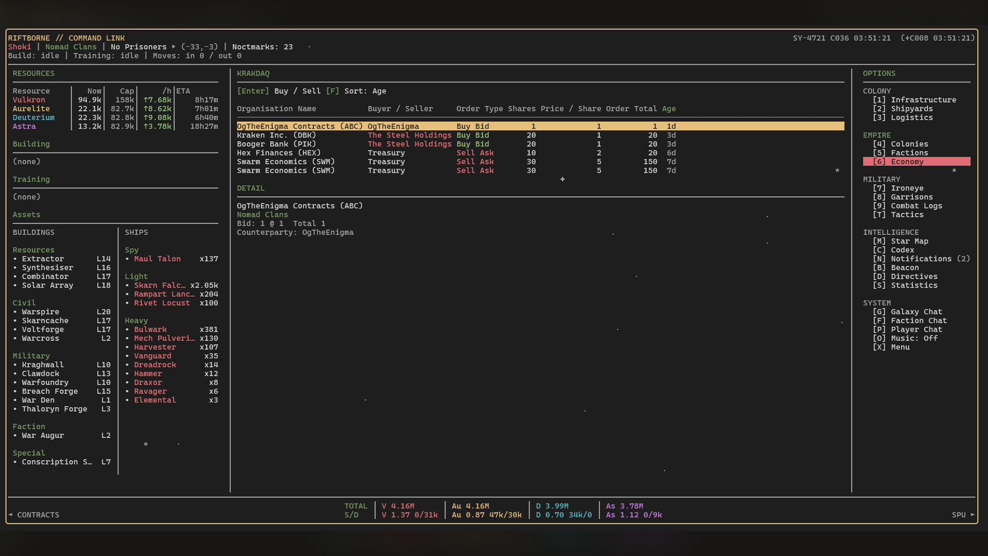988x556 pixels.
Task: Select the Conscription S… L7 building
Action: tap(62, 462)
